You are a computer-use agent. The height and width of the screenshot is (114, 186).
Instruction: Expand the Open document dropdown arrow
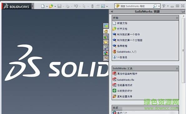click(55, 6)
